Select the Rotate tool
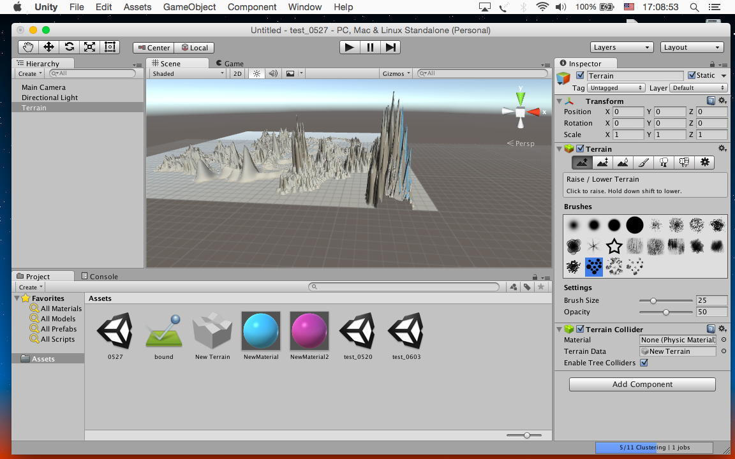This screenshot has height=459, width=735. 69,47
